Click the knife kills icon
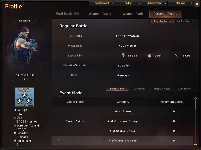This screenshot has width=201, height=150. click(176, 55)
